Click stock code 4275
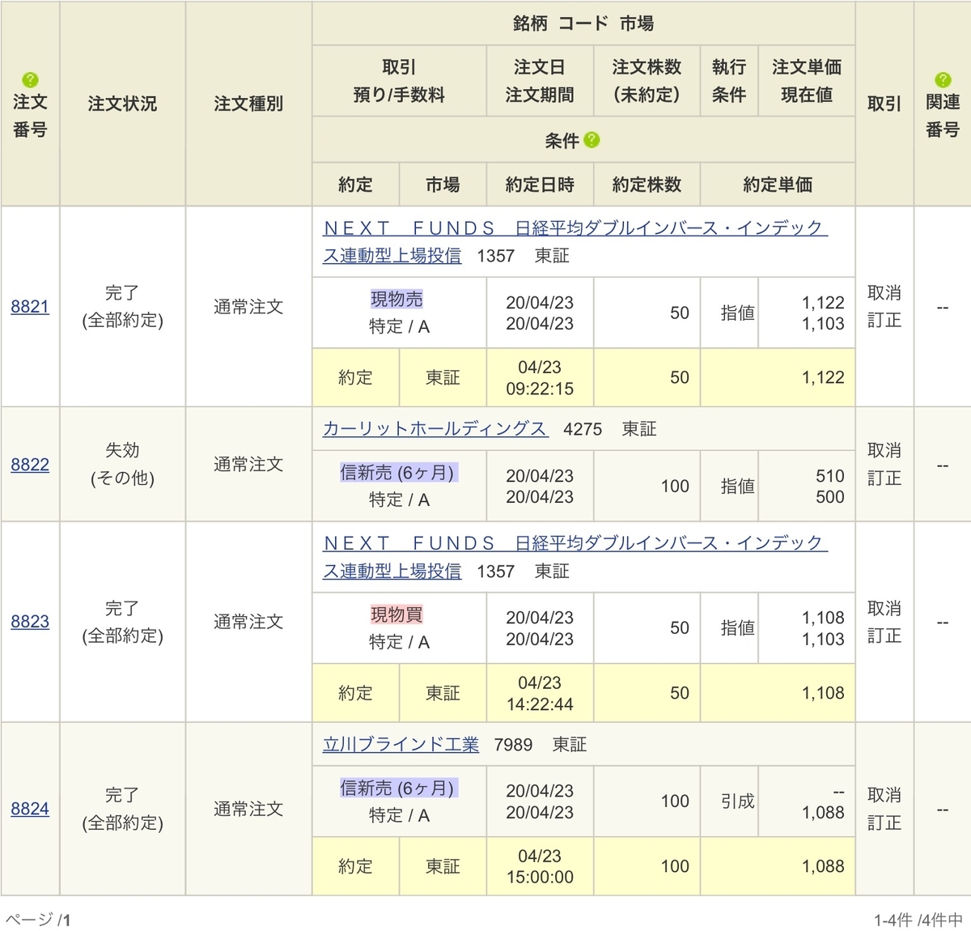The height and width of the screenshot is (931, 971). tap(583, 429)
